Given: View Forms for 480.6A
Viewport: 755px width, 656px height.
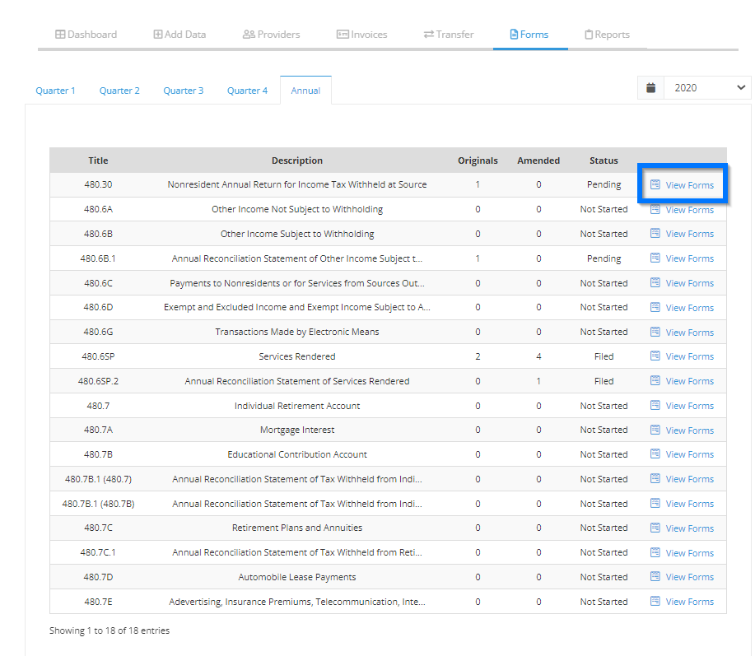Looking at the screenshot, I should click(682, 210).
